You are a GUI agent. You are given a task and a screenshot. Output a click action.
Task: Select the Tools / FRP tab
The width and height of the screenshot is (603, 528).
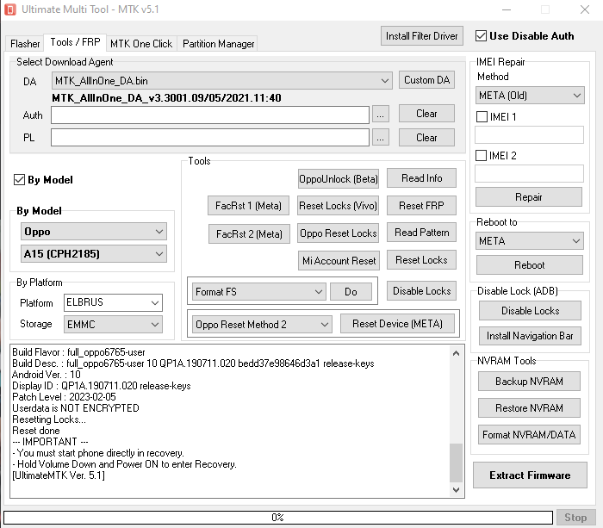click(x=75, y=42)
